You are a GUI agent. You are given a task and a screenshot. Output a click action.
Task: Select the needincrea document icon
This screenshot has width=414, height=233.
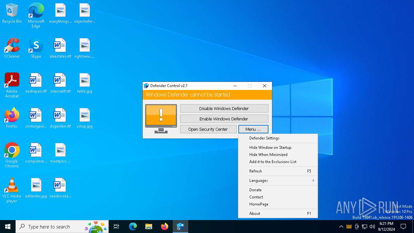(x=60, y=188)
